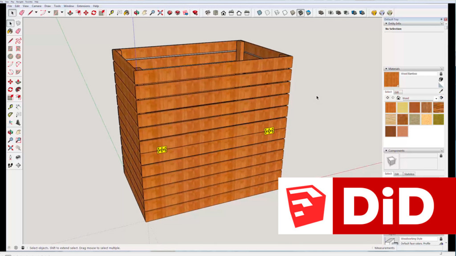Click the Zoom Extents icon in top toolbar
The height and width of the screenshot is (256, 456).
pyautogui.click(x=160, y=13)
